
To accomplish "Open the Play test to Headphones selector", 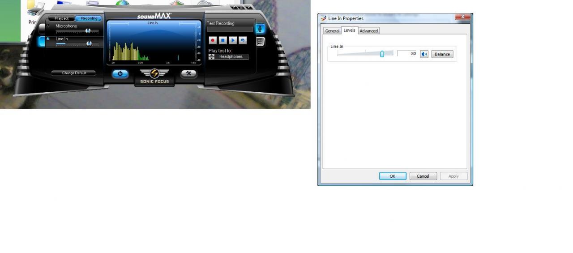I will coord(231,57).
